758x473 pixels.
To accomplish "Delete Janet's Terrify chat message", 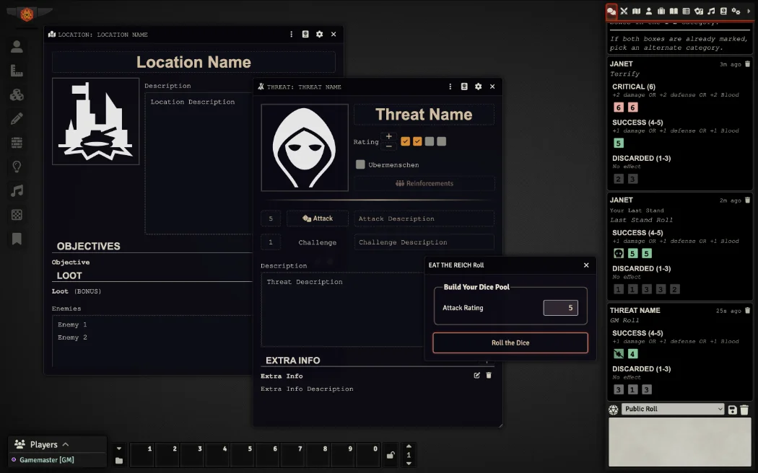I will point(747,64).
